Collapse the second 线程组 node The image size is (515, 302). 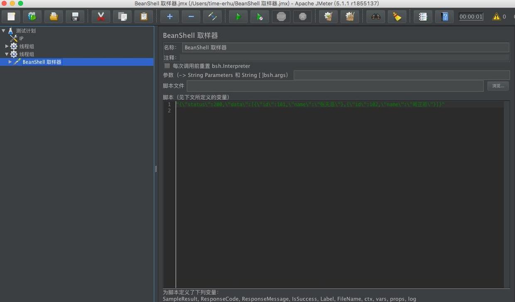(x=7, y=54)
